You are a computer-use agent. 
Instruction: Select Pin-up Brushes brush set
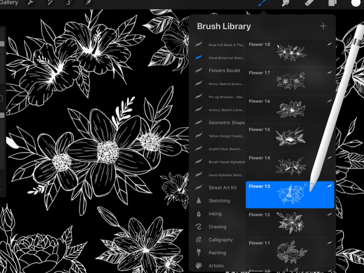220,97
